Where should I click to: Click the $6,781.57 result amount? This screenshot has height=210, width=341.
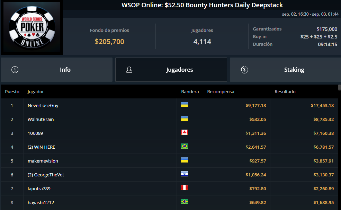[x=324, y=147]
